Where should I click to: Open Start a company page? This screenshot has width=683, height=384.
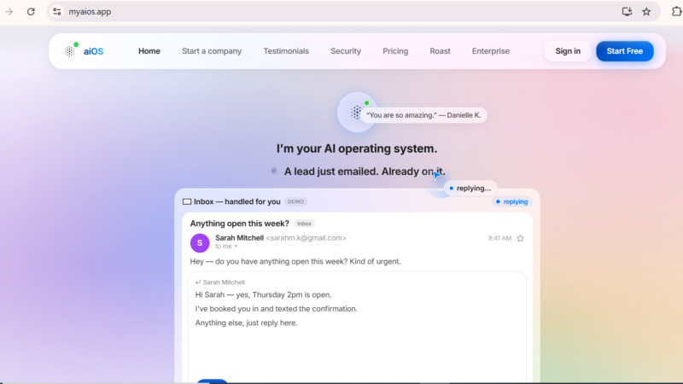click(x=212, y=51)
